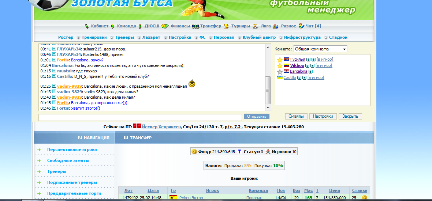Toggle the gold star beside Гусилья
The width and height of the screenshot is (432, 201).
click(x=280, y=60)
